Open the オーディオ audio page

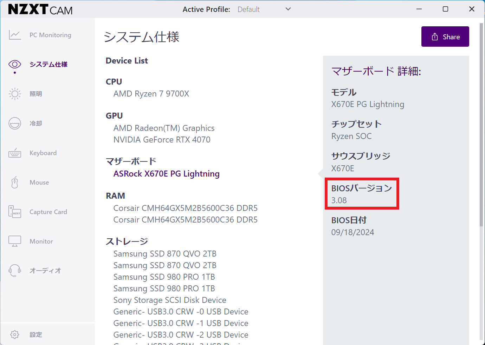coord(45,271)
